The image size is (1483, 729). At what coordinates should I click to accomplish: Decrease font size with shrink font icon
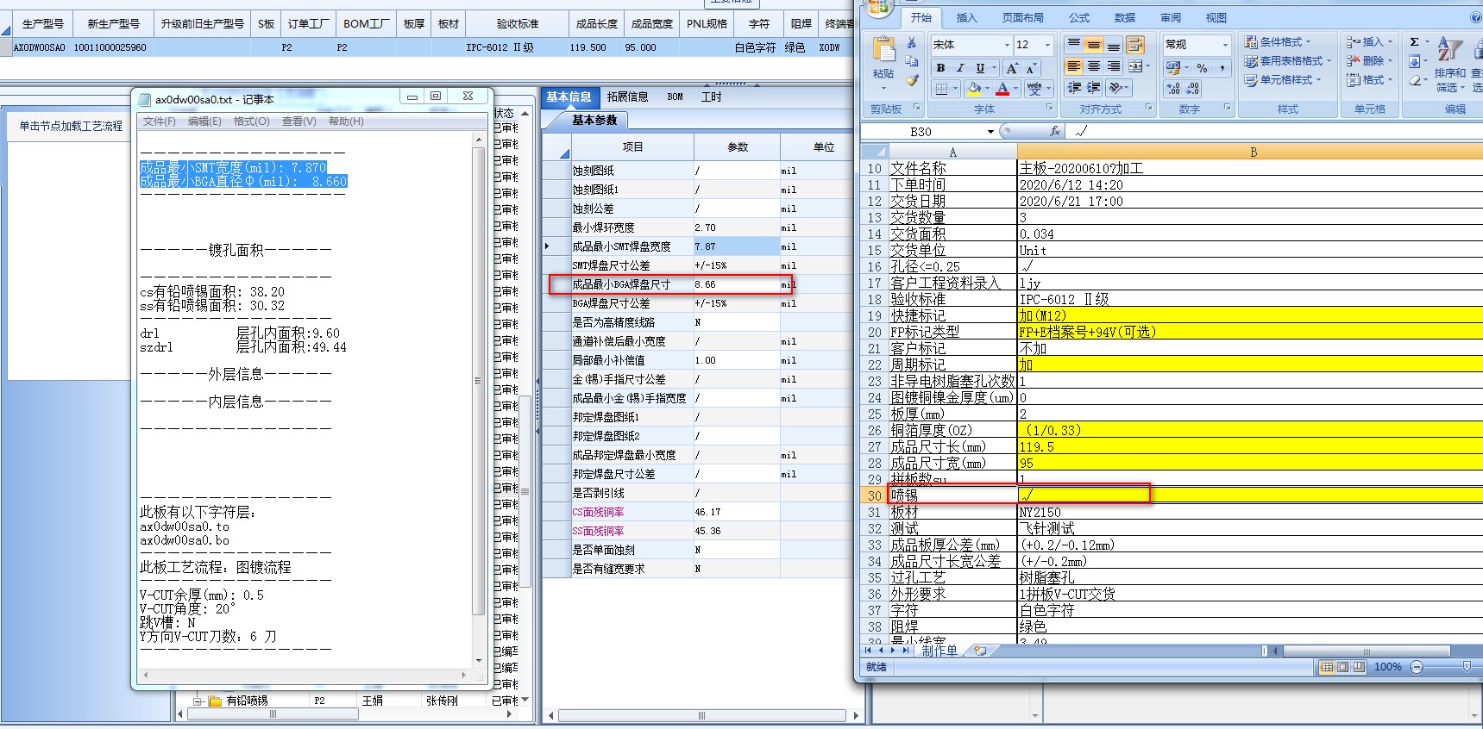pos(1032,68)
